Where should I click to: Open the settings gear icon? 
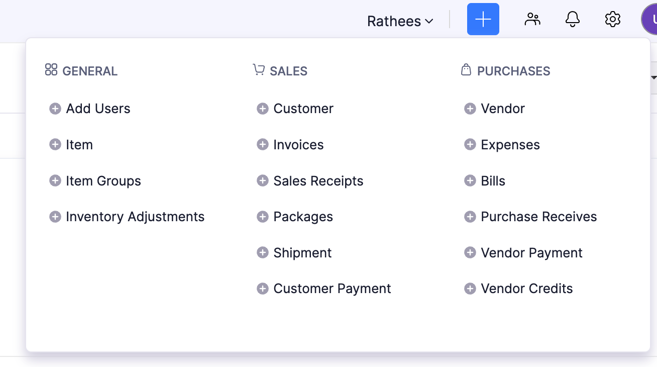tap(612, 20)
